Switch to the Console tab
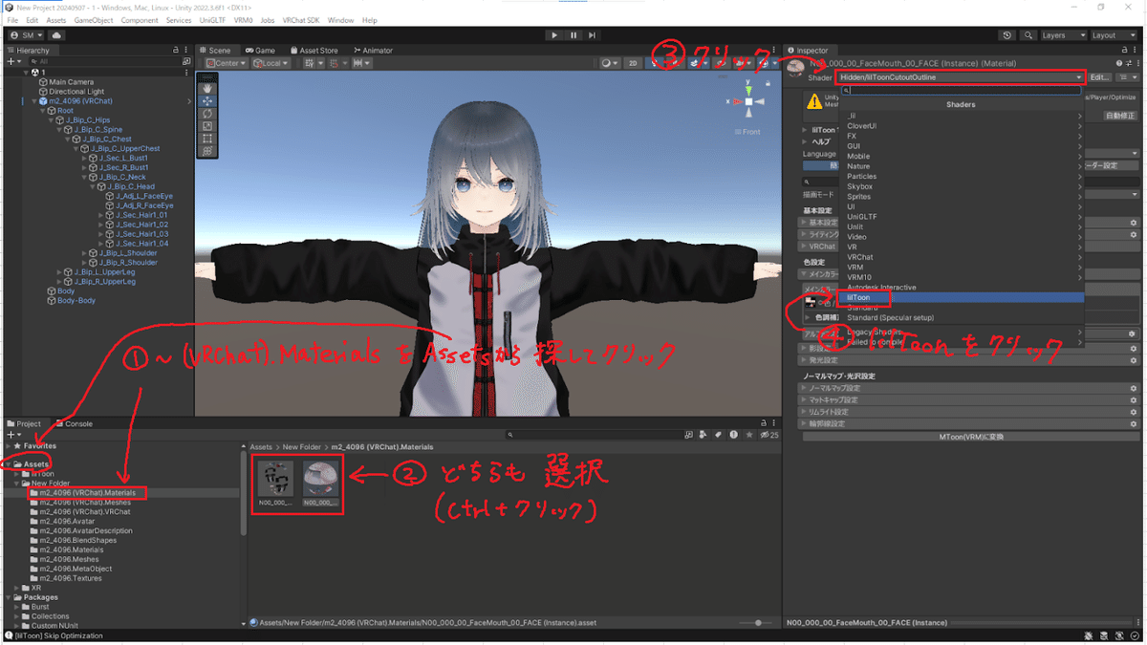Screen dimensions: 1147x645 (x=73, y=423)
